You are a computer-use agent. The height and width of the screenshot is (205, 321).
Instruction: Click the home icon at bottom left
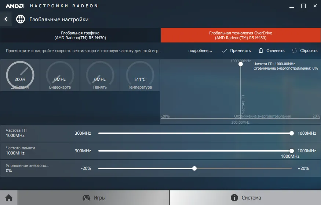pyautogui.click(x=9, y=198)
